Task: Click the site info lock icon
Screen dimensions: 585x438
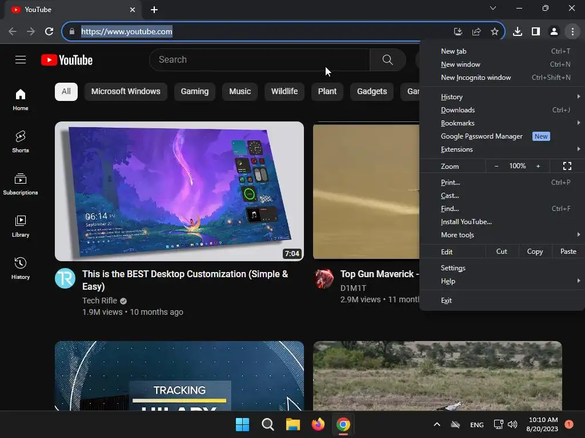Action: (x=72, y=31)
